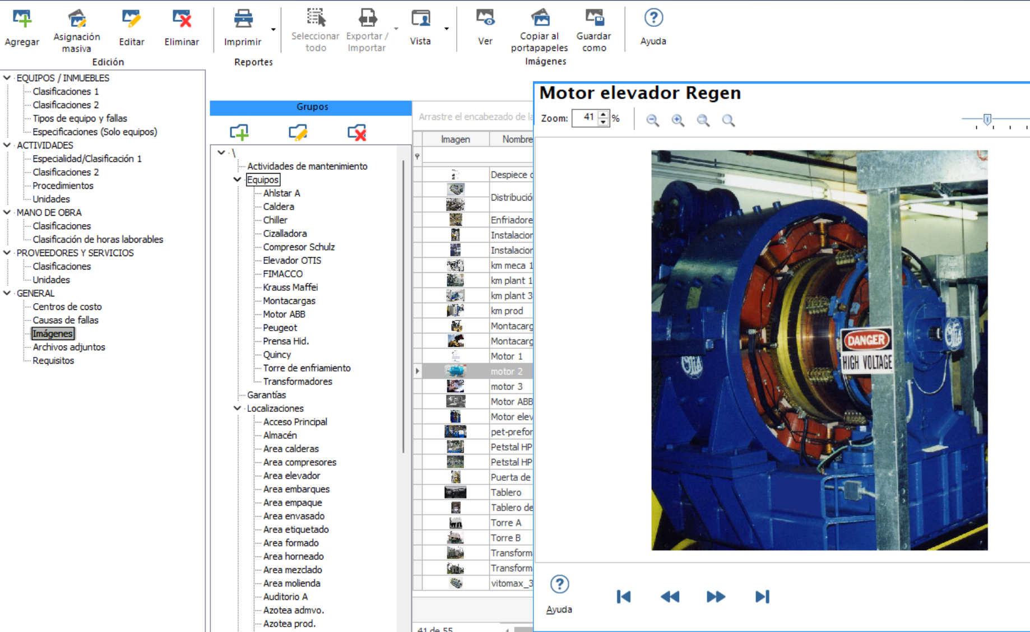1030x632 pixels.
Task: Click the Ver image icon
Action: pos(485,17)
